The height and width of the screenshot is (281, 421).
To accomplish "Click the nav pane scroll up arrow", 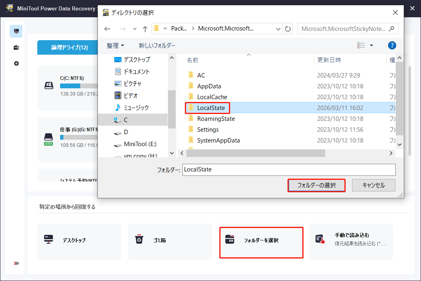I will (x=172, y=57).
